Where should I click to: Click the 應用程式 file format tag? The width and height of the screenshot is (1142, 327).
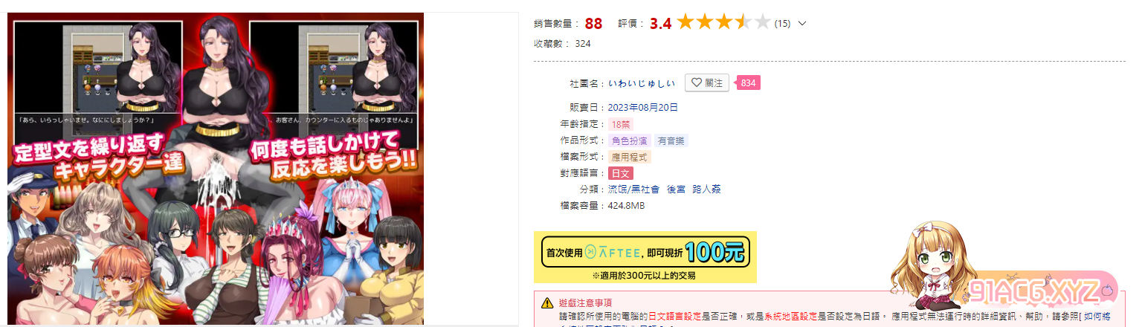(x=630, y=157)
